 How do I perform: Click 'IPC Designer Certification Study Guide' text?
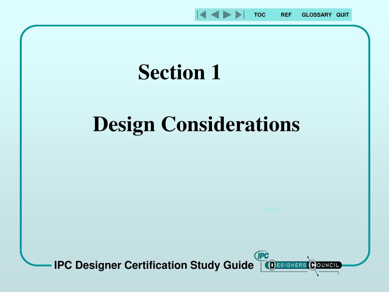[x=154, y=265]
